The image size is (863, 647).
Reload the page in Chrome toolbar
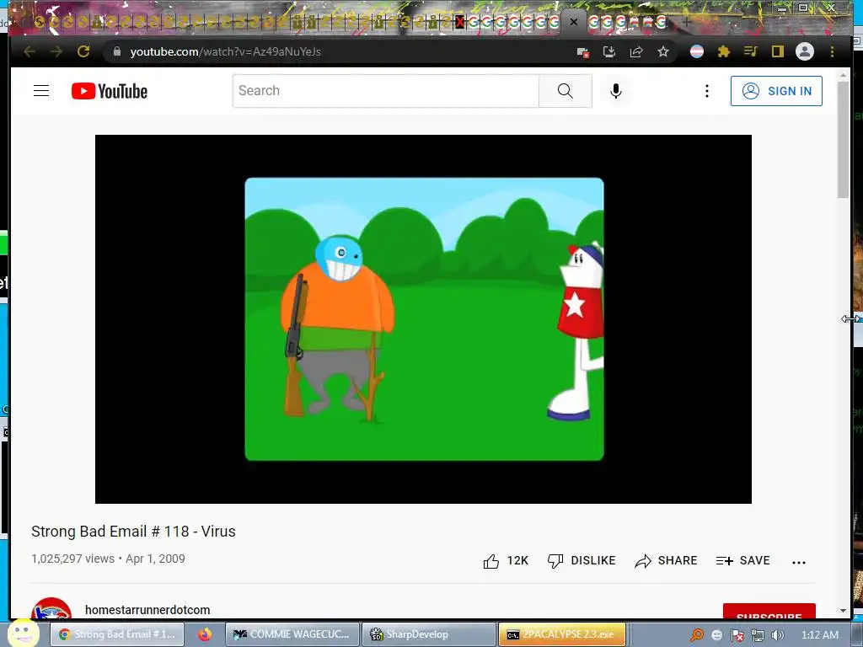click(83, 51)
